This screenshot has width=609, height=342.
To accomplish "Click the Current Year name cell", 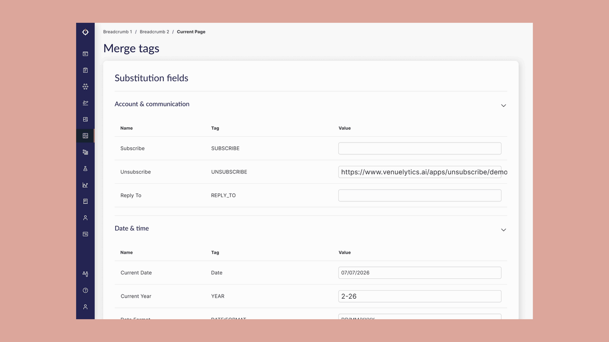I will point(136,296).
